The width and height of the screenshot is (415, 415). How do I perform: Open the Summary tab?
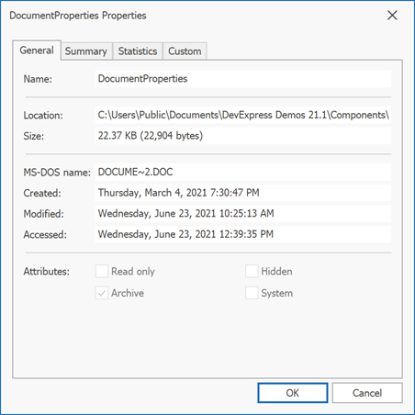pos(86,51)
